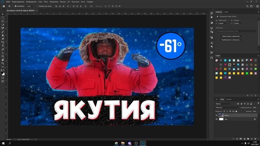
Task: Hide the top smart object layer eye
Action: (x=217, y=115)
